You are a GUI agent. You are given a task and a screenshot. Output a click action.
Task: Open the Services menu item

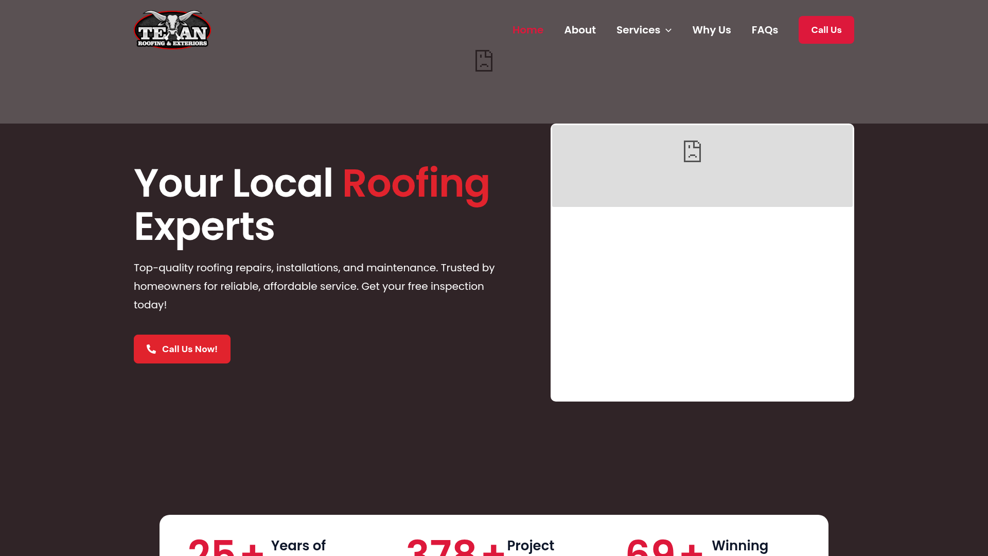click(638, 30)
